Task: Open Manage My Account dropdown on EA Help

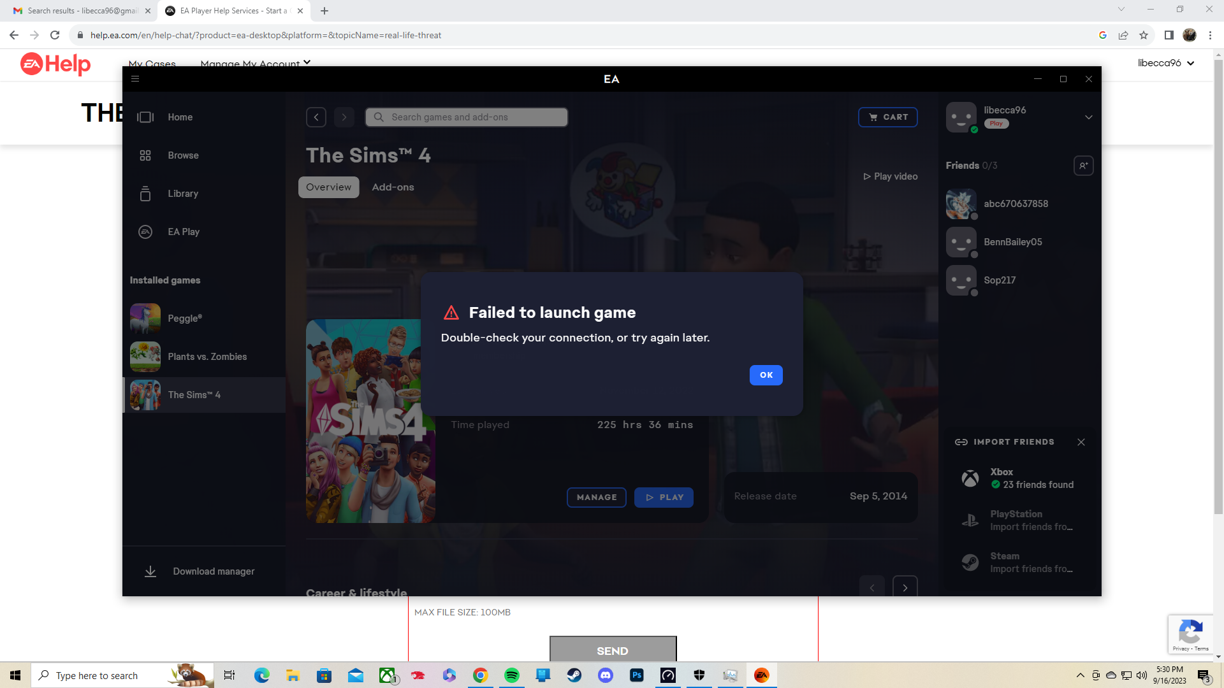Action: (255, 62)
